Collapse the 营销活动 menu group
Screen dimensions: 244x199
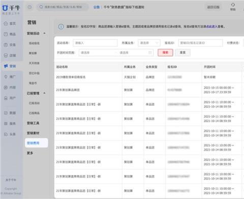pyautogui.click(x=44, y=33)
